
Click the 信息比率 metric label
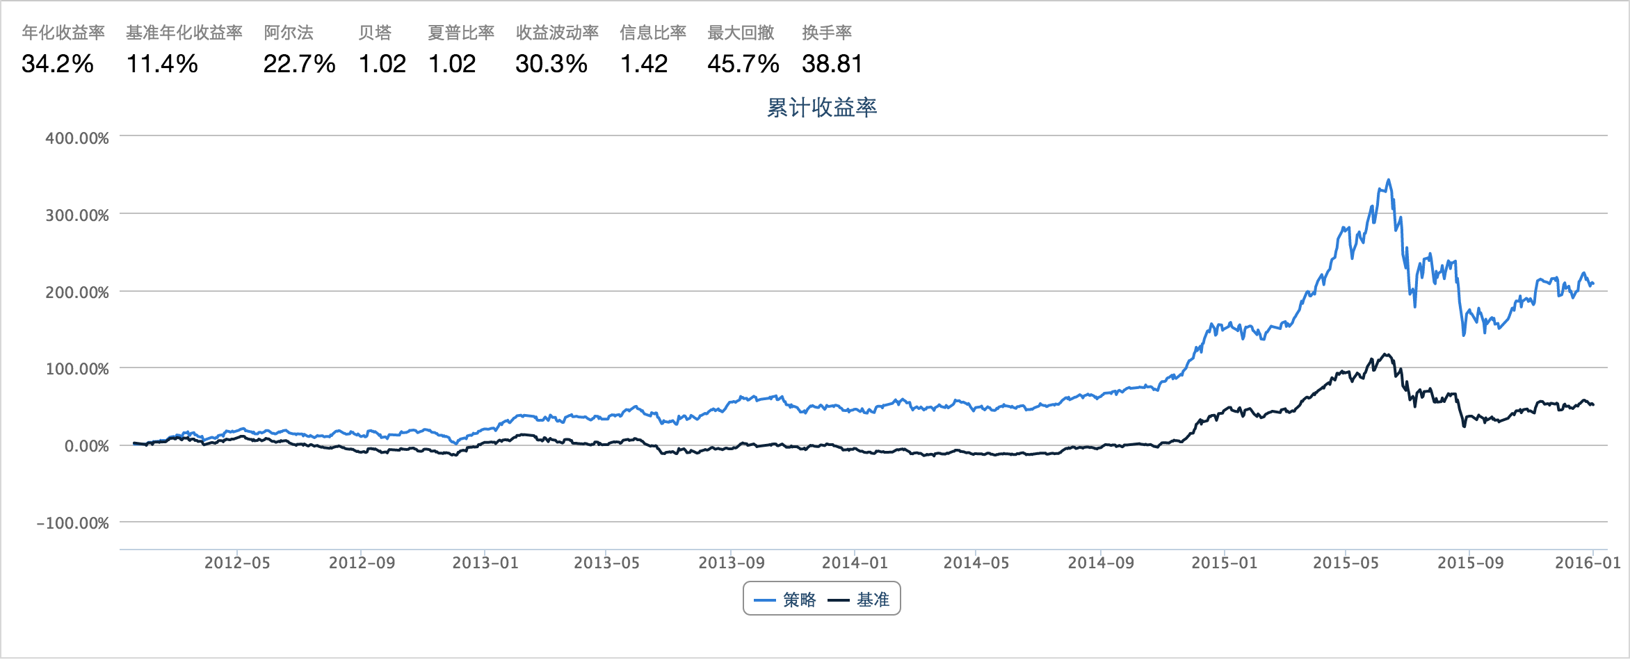(x=653, y=33)
